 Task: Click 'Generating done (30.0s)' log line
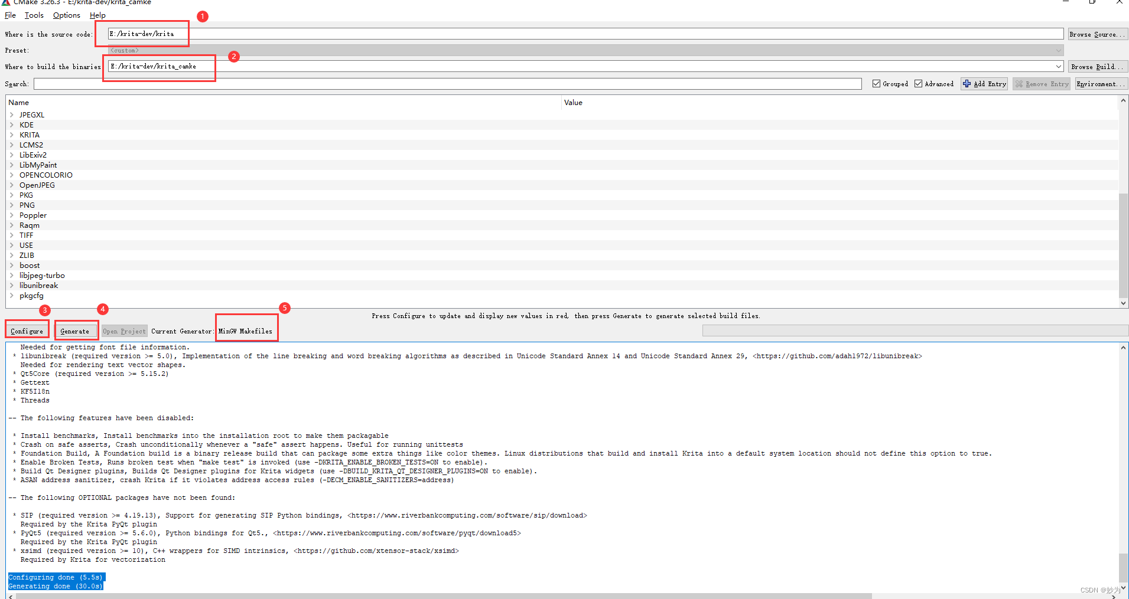56,586
